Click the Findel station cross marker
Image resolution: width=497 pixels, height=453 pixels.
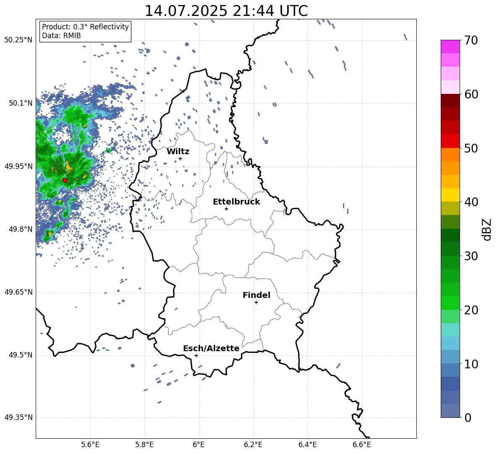pos(256,303)
